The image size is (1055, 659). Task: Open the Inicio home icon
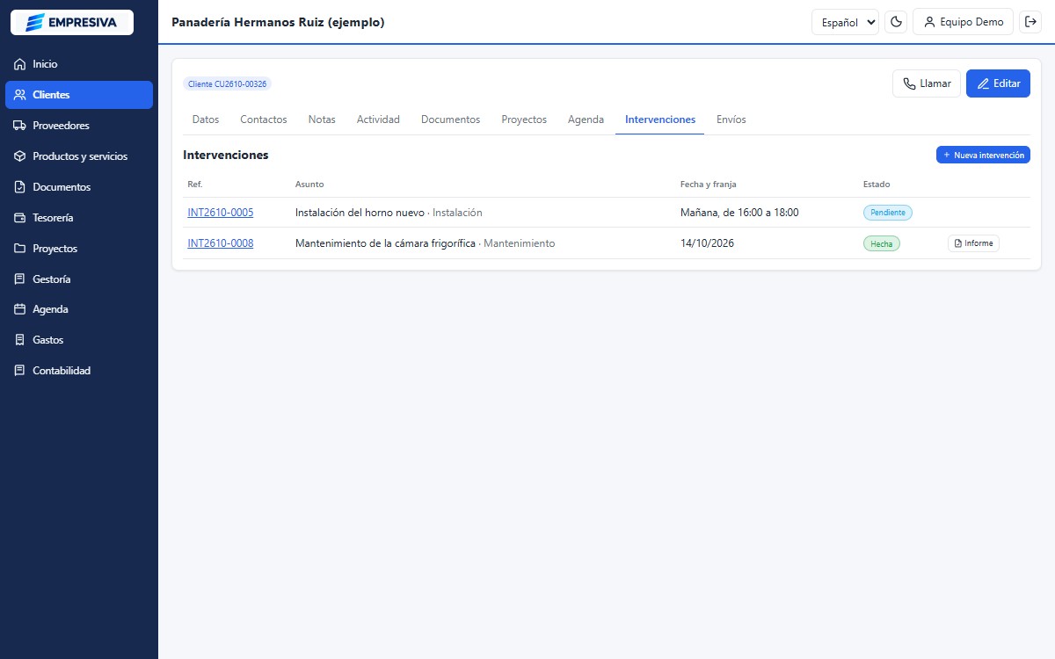tap(20, 64)
